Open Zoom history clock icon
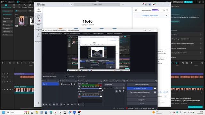This screenshot has width=205, height=115. [x=71, y=4]
